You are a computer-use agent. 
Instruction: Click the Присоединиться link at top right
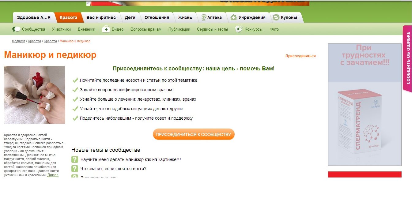point(300,56)
